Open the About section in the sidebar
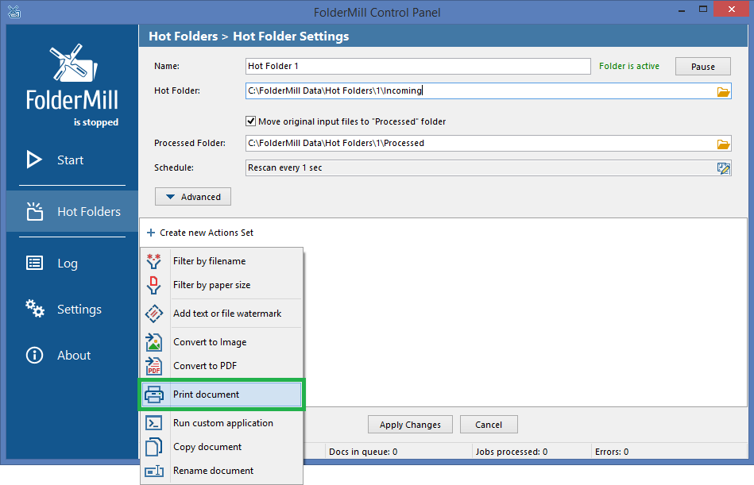The image size is (754, 485). 72,356
